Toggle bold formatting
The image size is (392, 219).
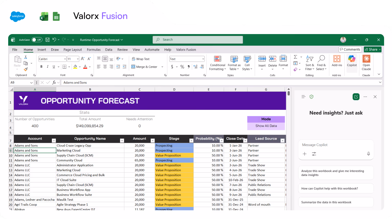coord(41,66)
